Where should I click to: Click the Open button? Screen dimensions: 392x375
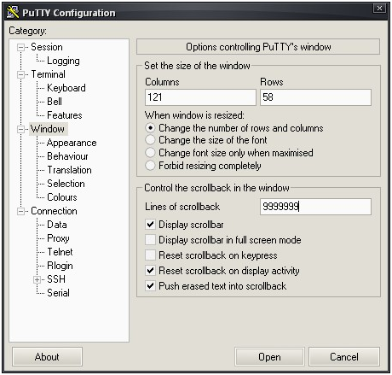tap(269, 357)
